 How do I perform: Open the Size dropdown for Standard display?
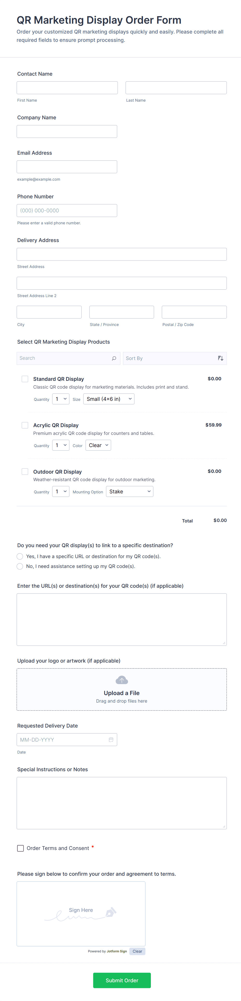coord(109,399)
